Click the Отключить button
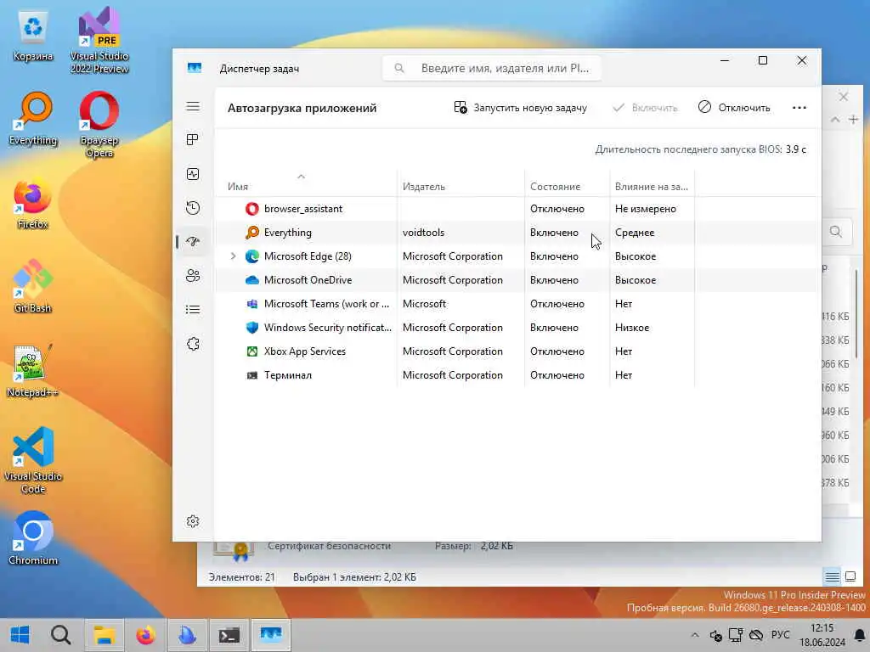Viewport: 870px width, 652px height. pyautogui.click(x=734, y=108)
